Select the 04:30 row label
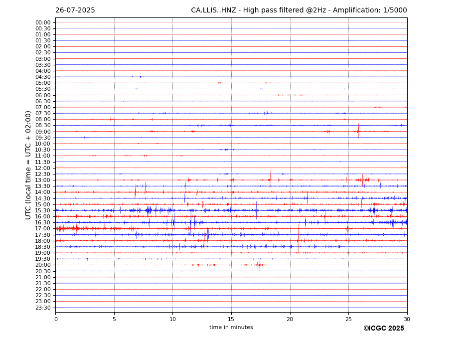The height and width of the screenshot is (347, 462). [x=43, y=77]
